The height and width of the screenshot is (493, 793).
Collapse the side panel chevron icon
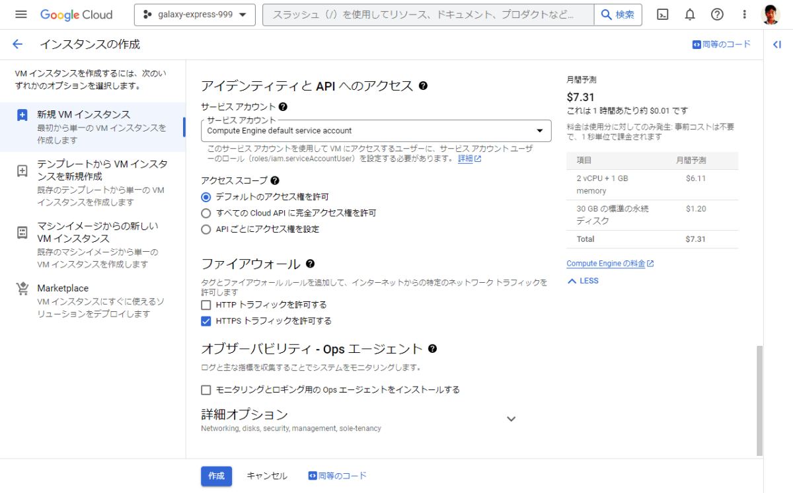coord(777,44)
